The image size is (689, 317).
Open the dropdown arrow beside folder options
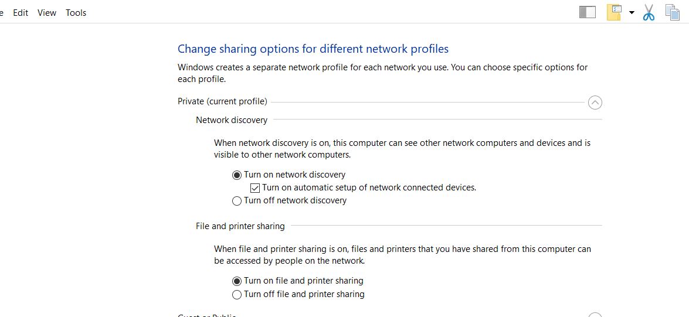pyautogui.click(x=632, y=13)
